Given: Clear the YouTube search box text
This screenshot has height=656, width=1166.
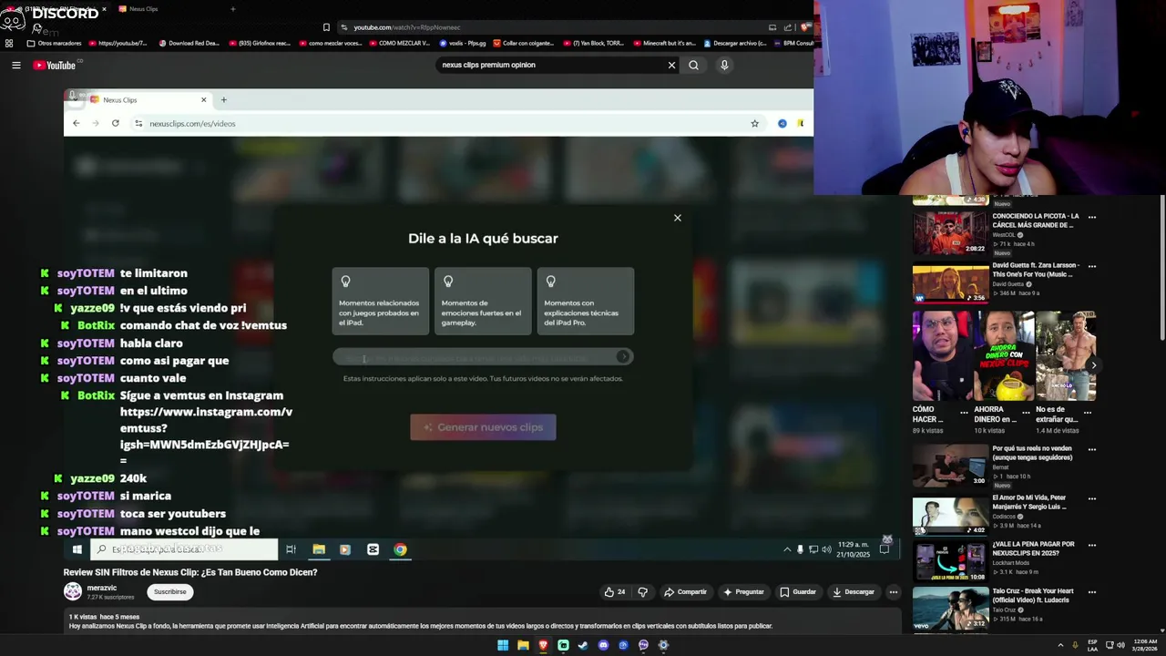Looking at the screenshot, I should [671, 65].
